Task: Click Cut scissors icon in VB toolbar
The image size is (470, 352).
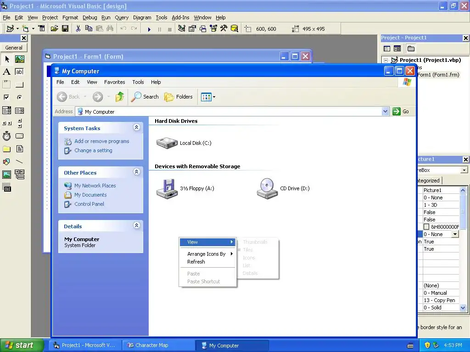Action: coord(78,29)
